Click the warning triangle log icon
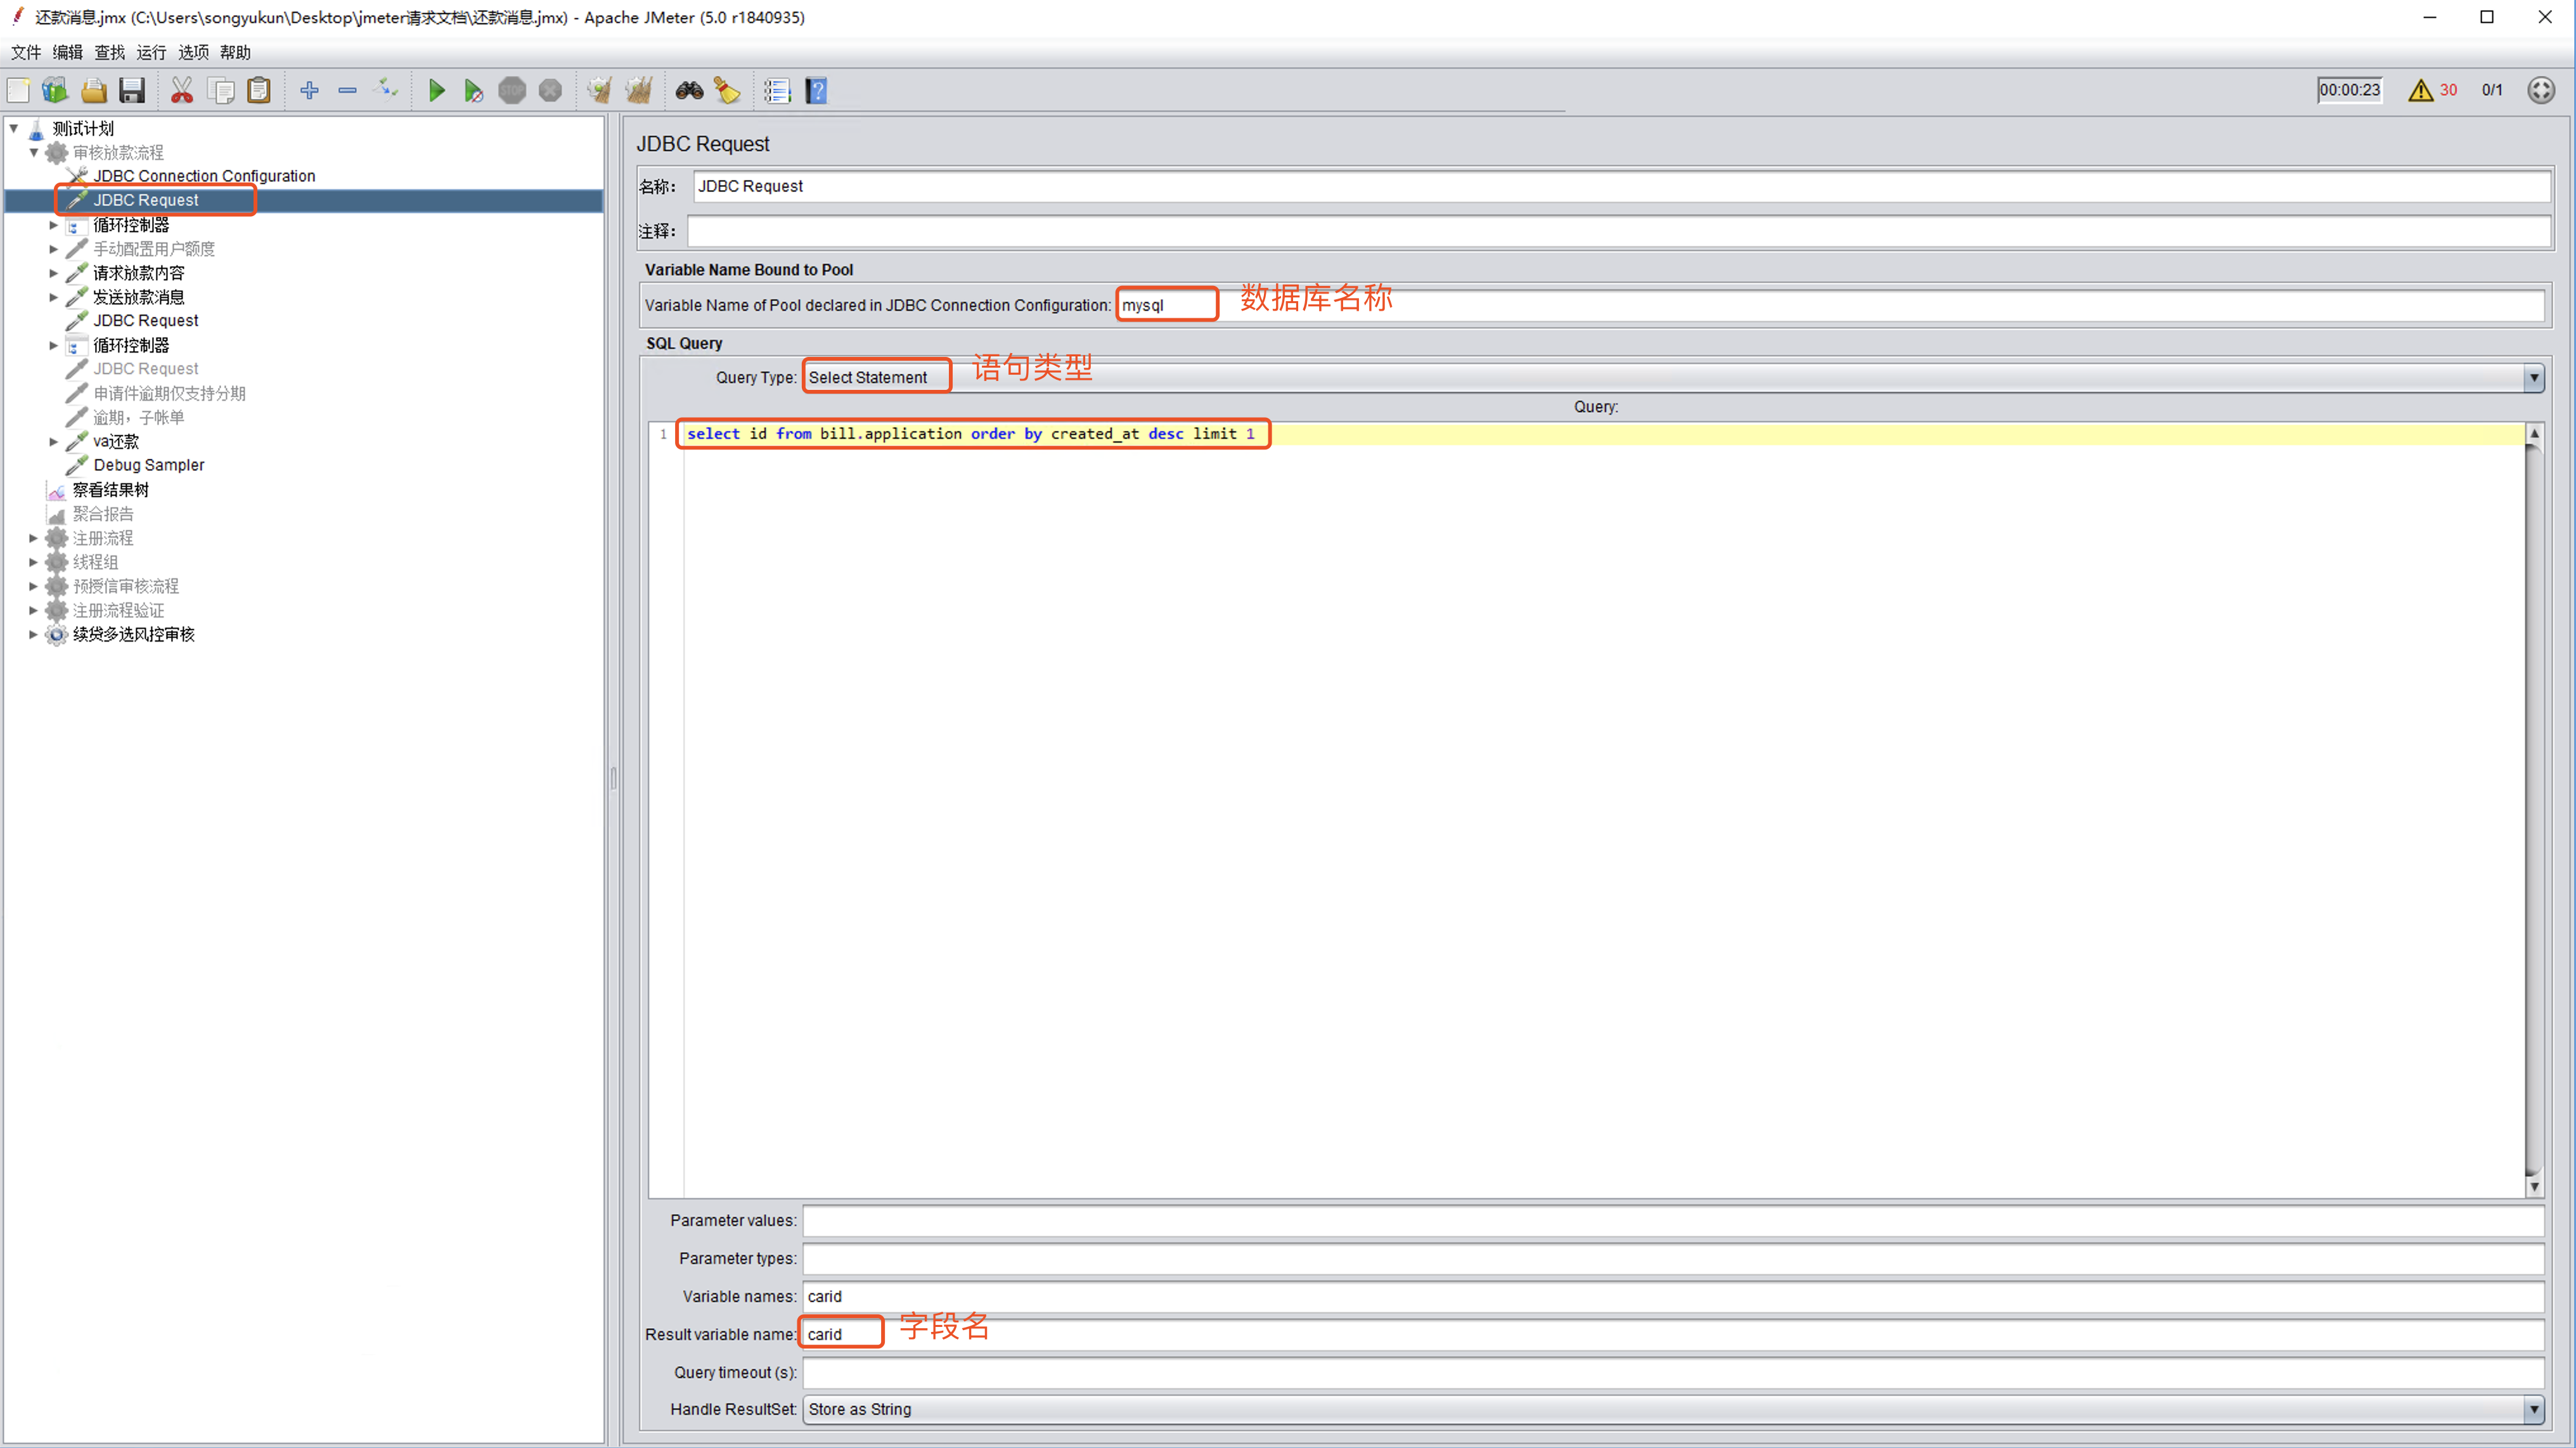The height and width of the screenshot is (1448, 2576). click(x=2421, y=90)
